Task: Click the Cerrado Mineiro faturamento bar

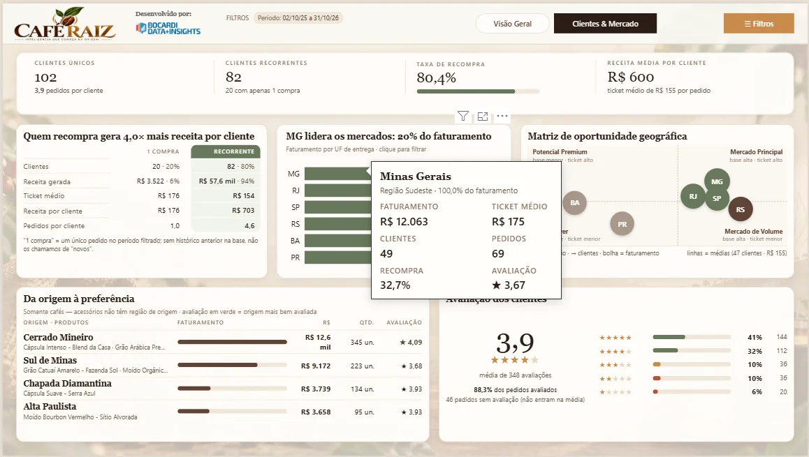Action: tap(232, 342)
